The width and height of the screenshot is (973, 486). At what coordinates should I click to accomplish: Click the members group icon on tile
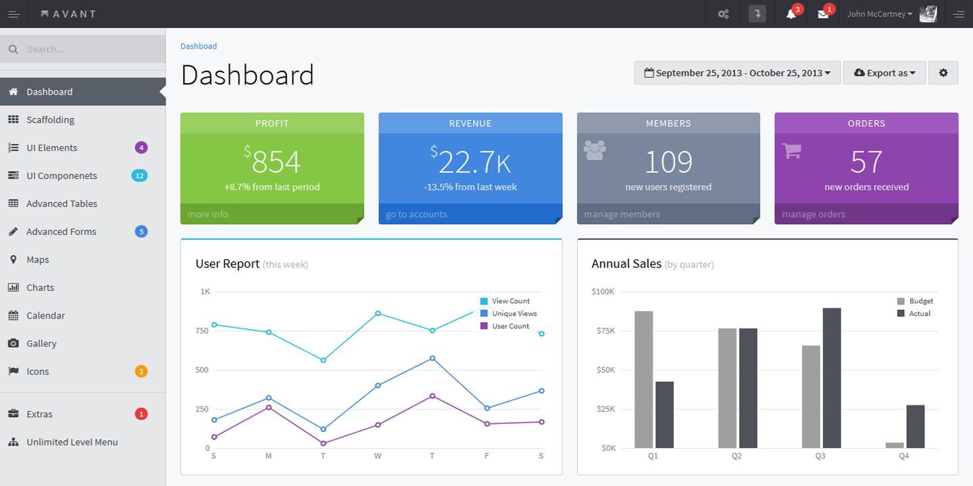[595, 150]
